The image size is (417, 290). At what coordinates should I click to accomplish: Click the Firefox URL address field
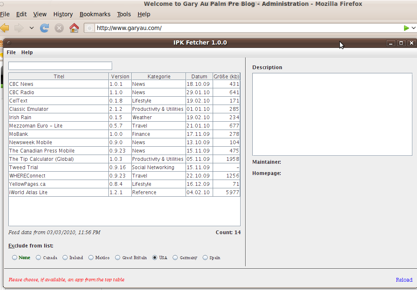point(249,28)
